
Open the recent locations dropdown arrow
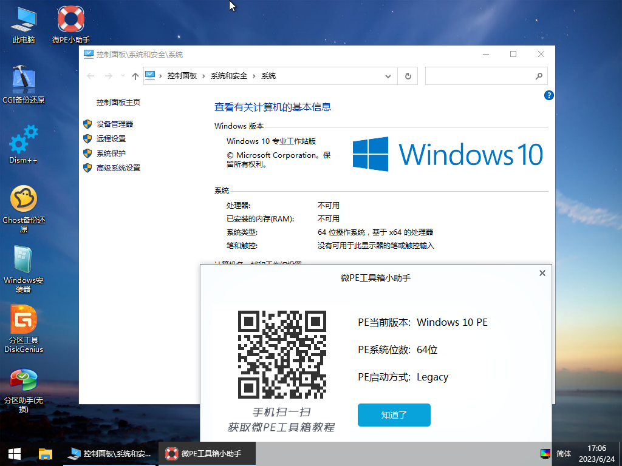pyautogui.click(x=123, y=76)
